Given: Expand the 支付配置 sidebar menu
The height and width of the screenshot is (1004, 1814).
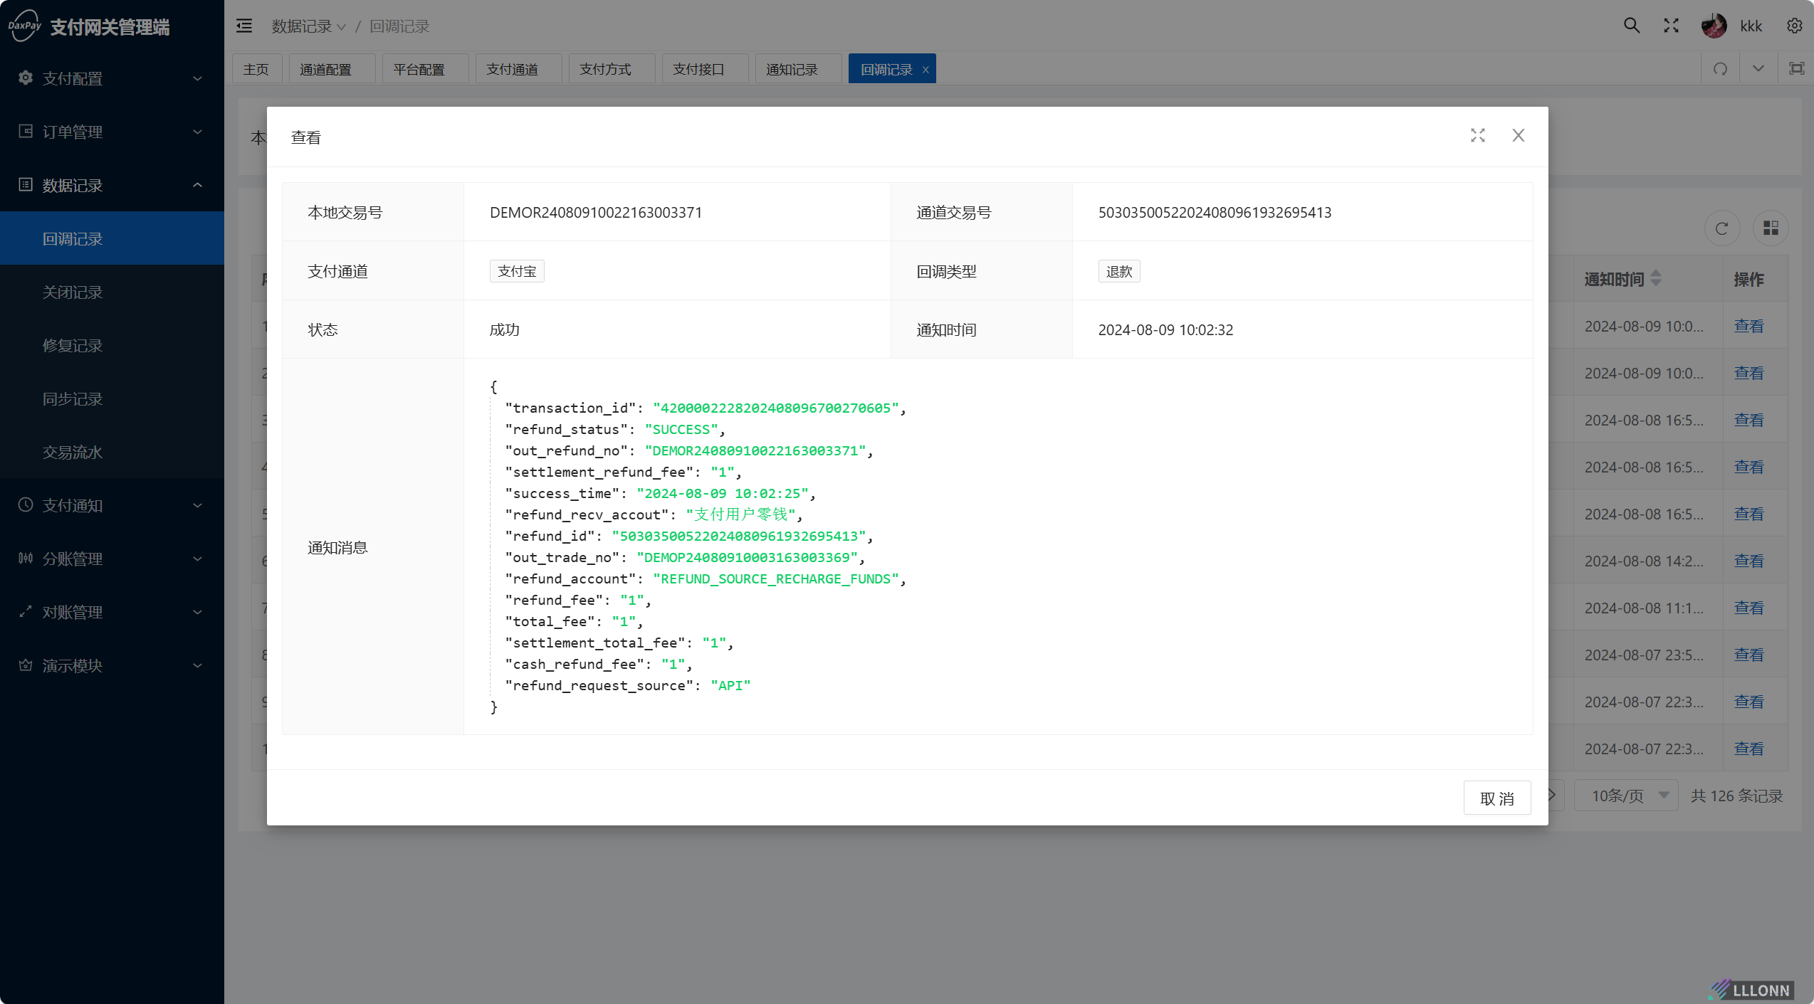Looking at the screenshot, I should [x=112, y=78].
